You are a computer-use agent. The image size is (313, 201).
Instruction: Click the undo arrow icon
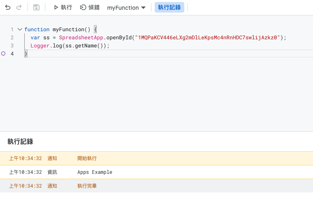point(8,7)
